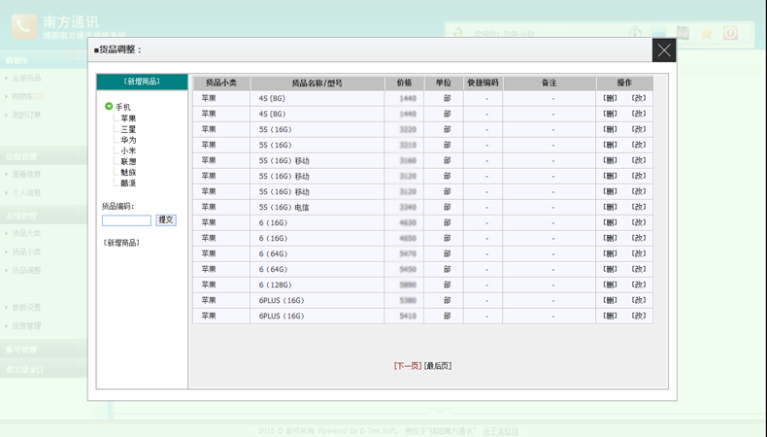Viewport: 767px width, 437px height.
Task: Select 苹果 in the category tree
Action: point(128,118)
